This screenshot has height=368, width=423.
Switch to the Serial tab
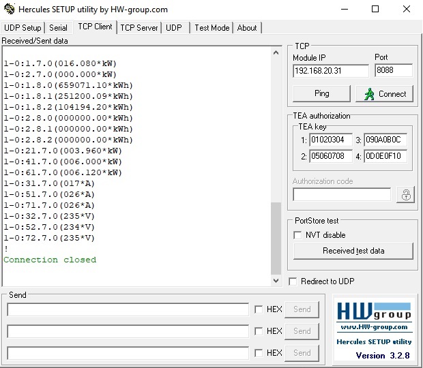coord(58,28)
